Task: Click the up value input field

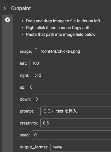Action: click(x=69, y=87)
